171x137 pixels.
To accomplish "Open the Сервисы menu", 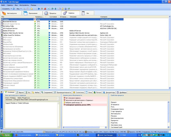I will point(10,5).
